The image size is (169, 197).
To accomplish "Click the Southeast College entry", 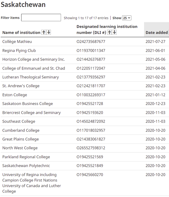I will click(x=19, y=121).
